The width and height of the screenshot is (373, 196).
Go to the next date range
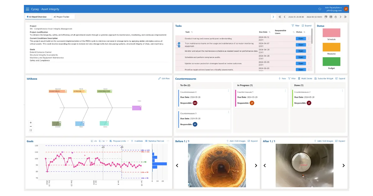tap(340, 17)
